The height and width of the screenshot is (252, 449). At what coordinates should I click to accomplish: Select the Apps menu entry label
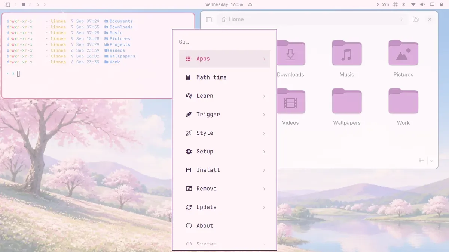[x=203, y=59]
